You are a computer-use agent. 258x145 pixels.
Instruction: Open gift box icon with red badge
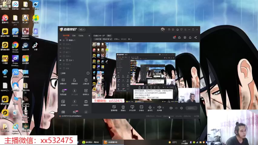(x=174, y=37)
